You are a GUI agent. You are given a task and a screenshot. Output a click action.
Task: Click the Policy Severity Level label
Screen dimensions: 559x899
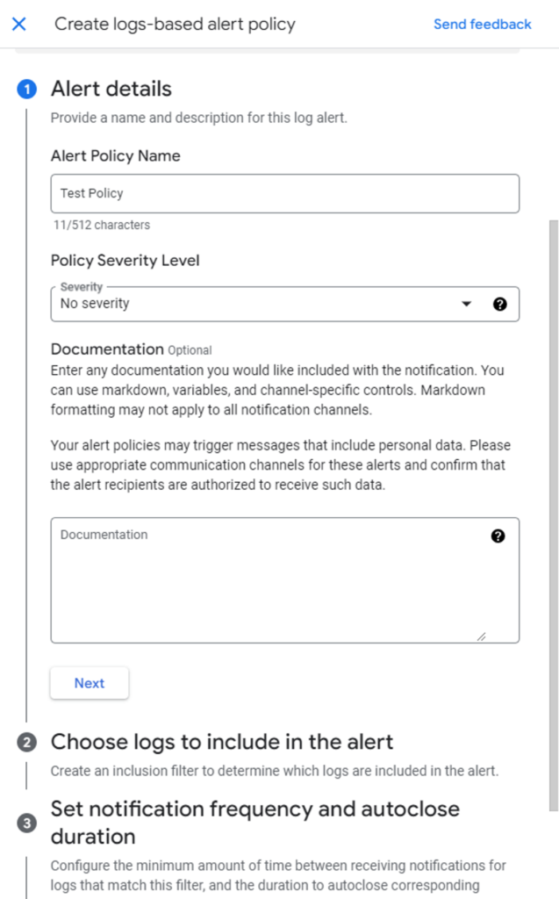125,260
